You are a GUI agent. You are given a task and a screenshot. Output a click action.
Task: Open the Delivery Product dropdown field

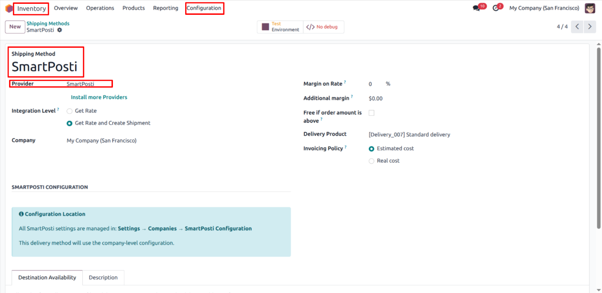(409, 135)
